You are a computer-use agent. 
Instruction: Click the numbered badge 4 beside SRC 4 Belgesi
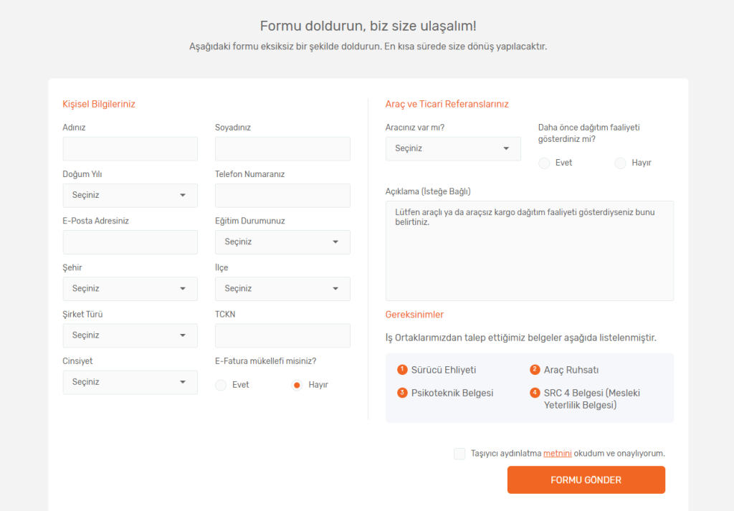[535, 393]
